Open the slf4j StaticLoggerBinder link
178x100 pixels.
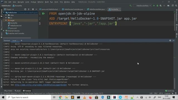click(x=41, y=85)
